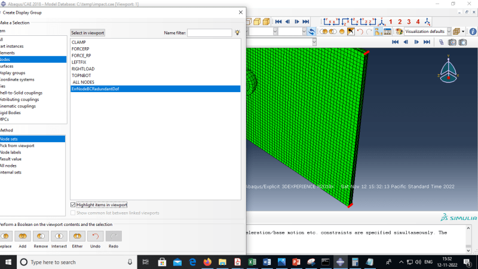
Task: Choose Internal sets method
Action: 32,172
